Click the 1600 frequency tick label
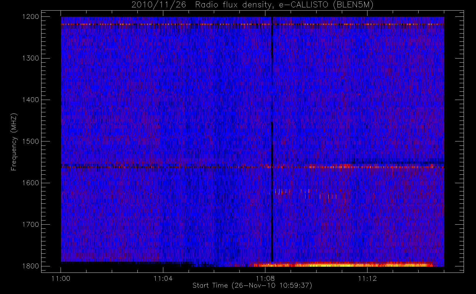The image size is (476, 294). point(31,183)
